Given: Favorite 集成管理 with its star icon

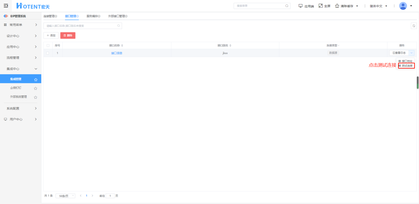Looking at the screenshot, I should tap(36, 80).
